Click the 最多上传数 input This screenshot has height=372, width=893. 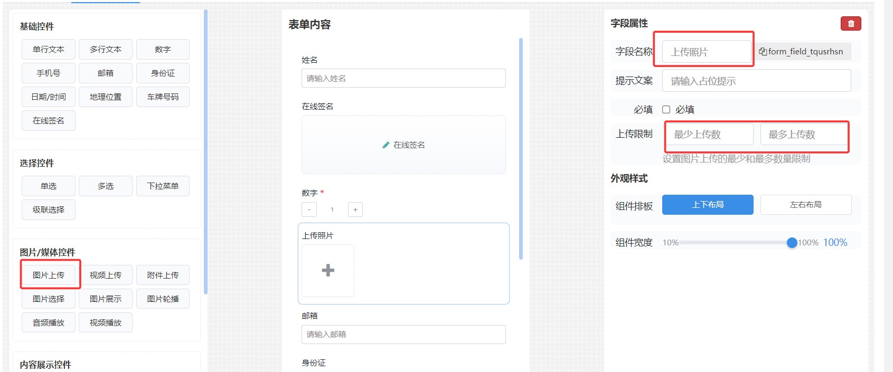[804, 134]
